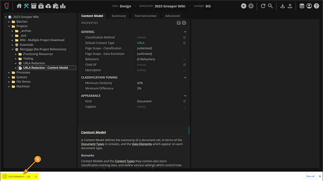323x181 pixels.
Task: Select the URLA Redaction tree node
Action: point(34,63)
